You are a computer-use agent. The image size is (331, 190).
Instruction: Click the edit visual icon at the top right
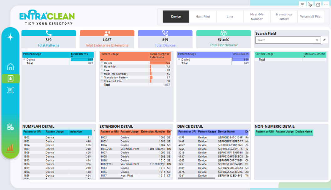(x=310, y=5)
